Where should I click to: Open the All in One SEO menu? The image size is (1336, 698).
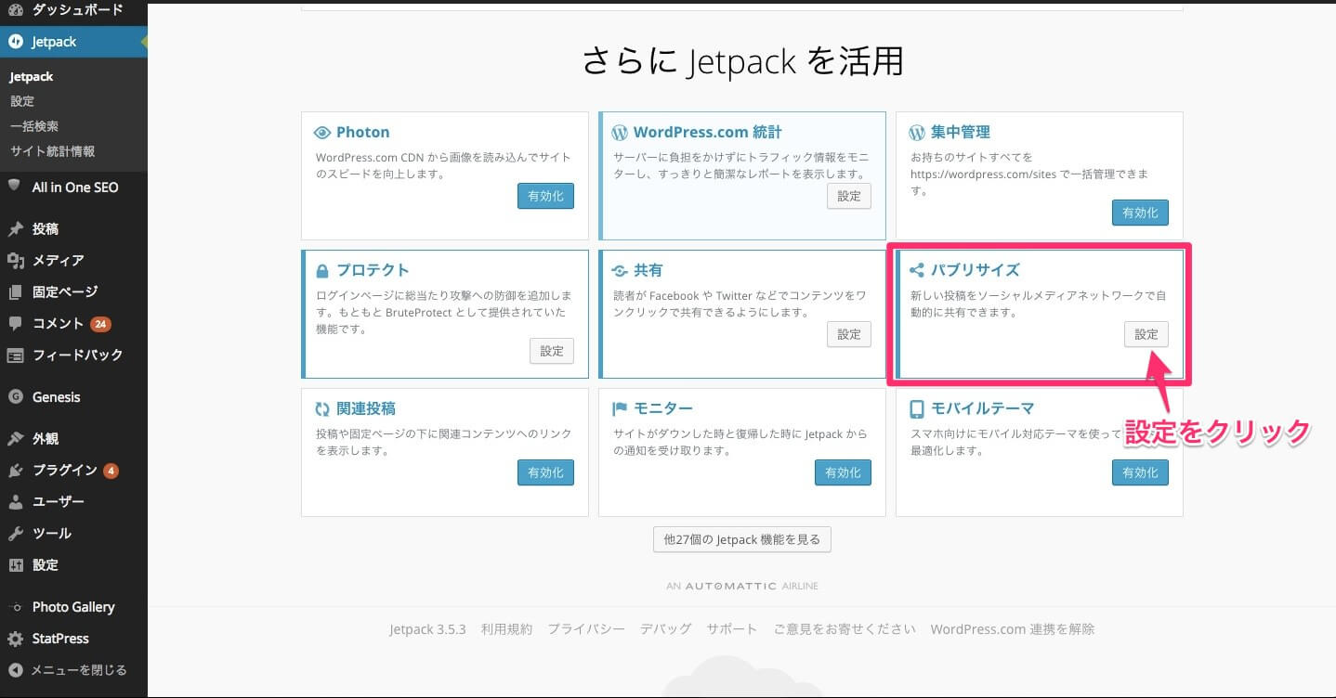pyautogui.click(x=73, y=187)
